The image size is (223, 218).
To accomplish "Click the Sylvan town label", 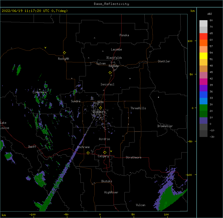I will click(101, 63).
